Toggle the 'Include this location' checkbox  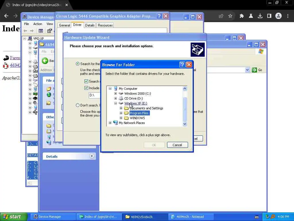click(x=86, y=88)
